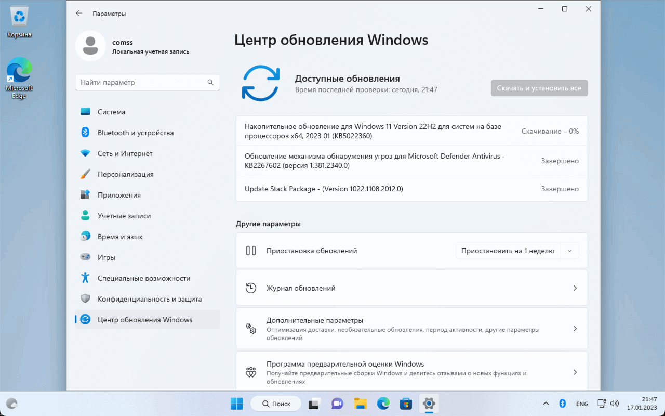665x416 pixels.
Task: Click the history icon beside Журнал обновлений
Action: pos(251,288)
